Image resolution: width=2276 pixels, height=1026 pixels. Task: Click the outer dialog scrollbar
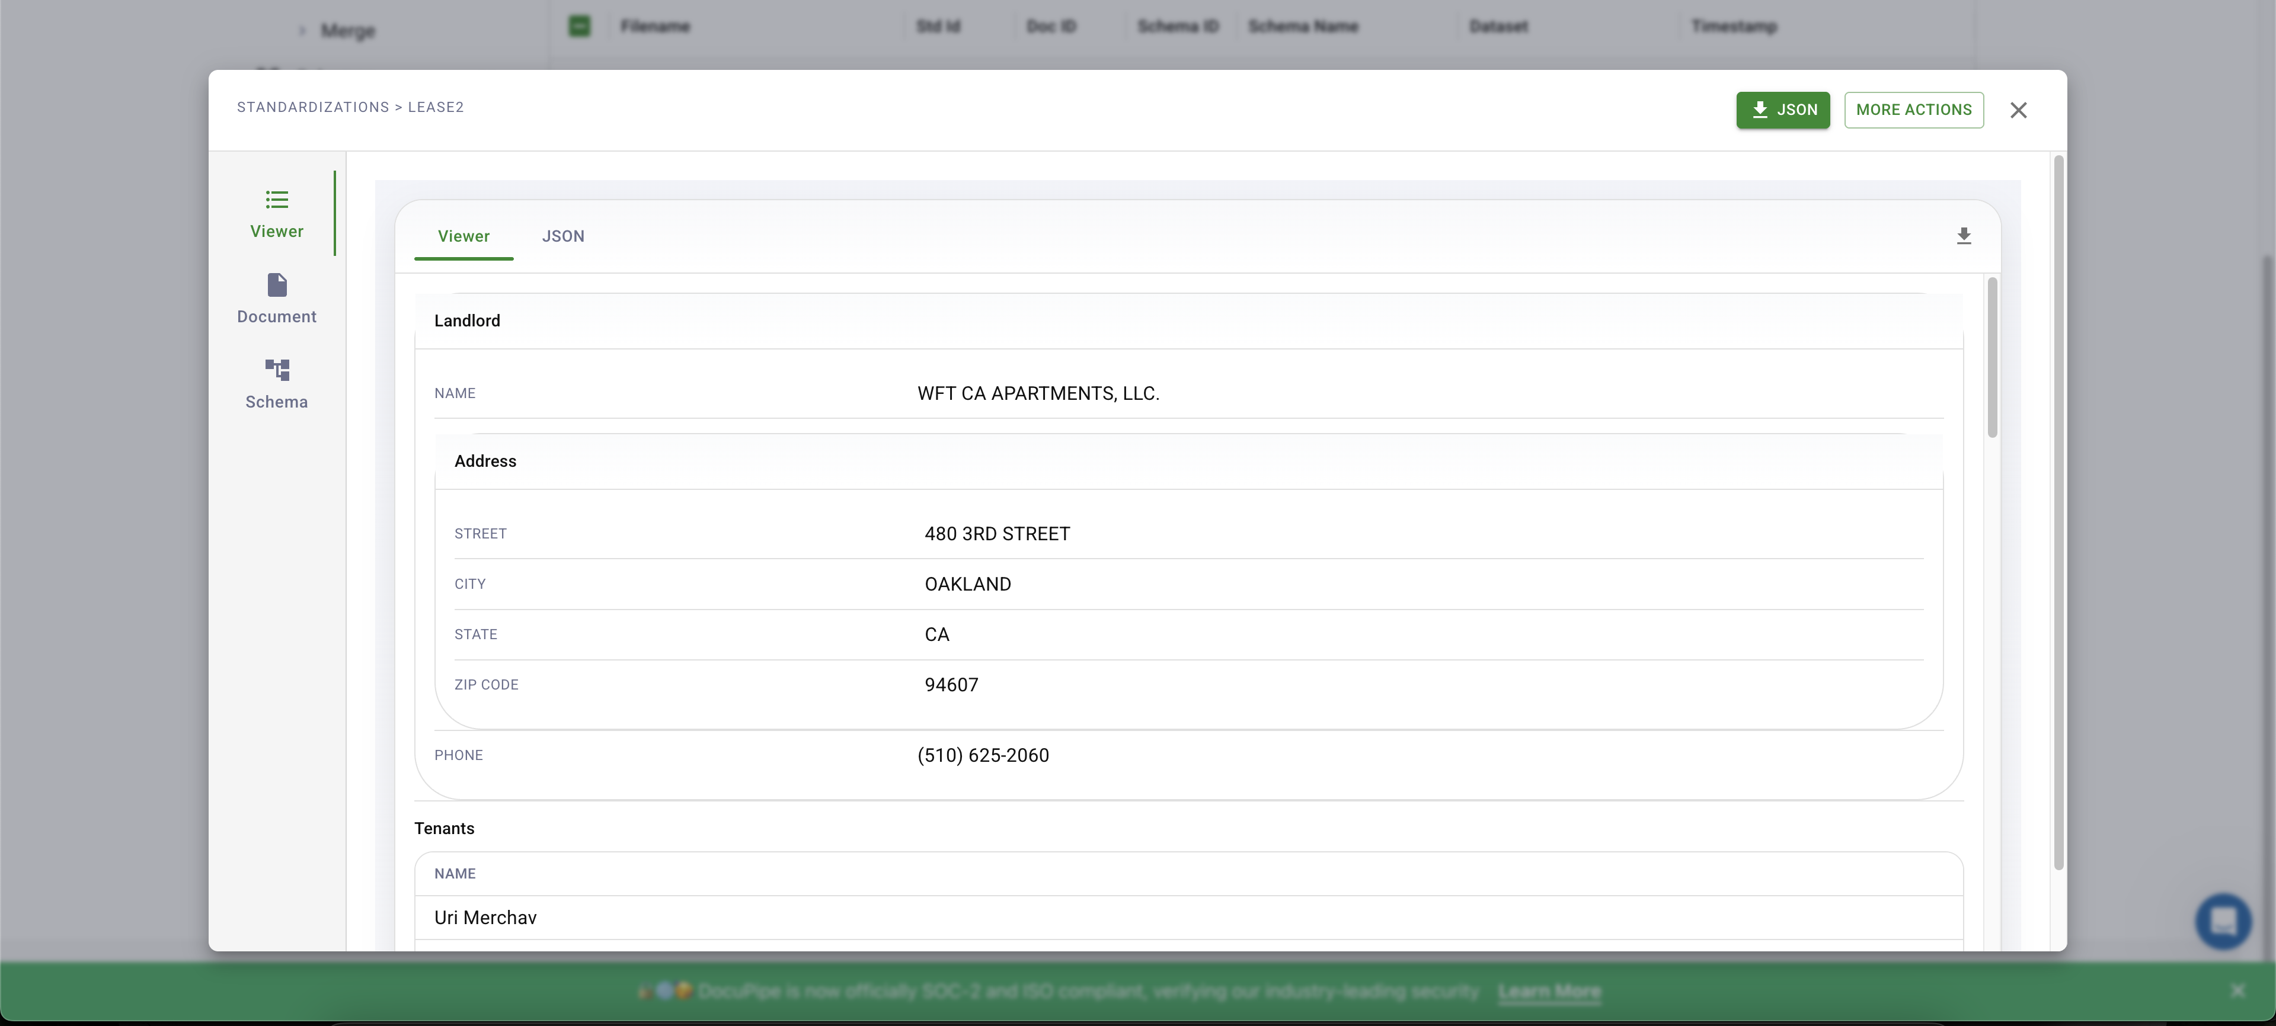(x=2058, y=512)
